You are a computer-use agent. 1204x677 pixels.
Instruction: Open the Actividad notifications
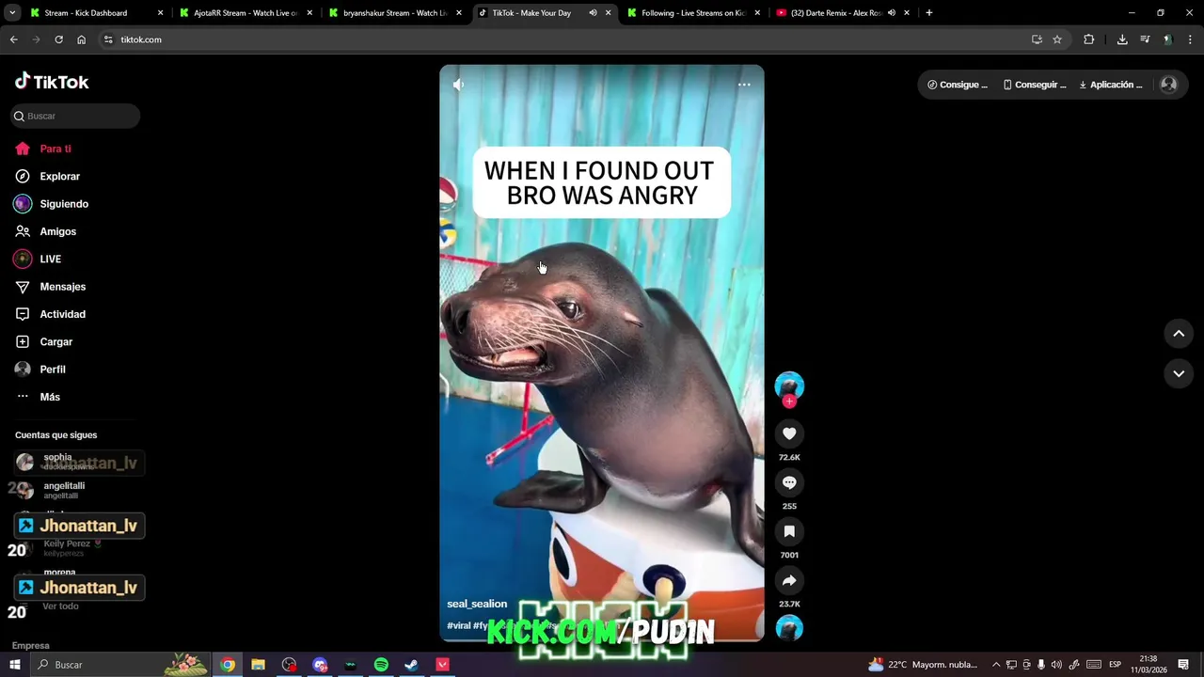[x=51, y=314]
